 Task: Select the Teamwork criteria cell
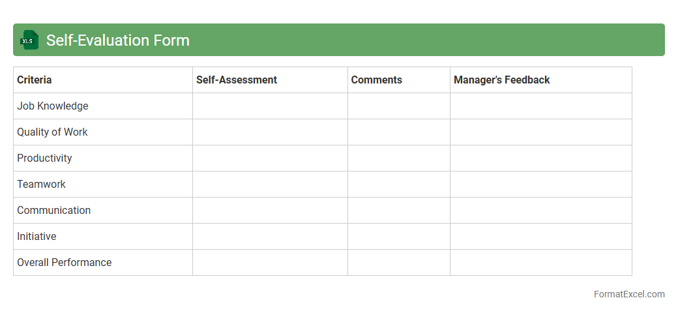[x=41, y=184]
